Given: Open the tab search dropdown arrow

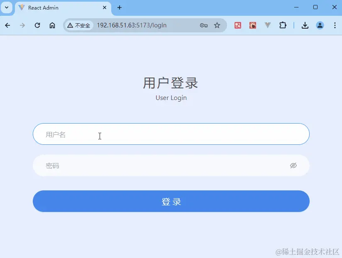Looking at the screenshot, I should (6, 7).
